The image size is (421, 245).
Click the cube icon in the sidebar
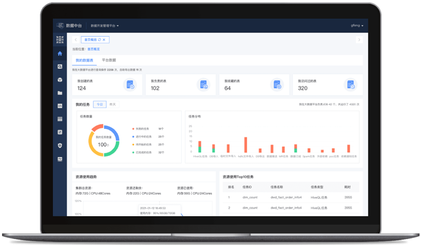[x=60, y=80]
